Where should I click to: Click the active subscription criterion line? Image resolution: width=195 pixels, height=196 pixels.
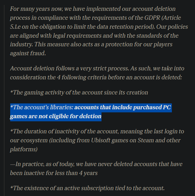point(87,188)
